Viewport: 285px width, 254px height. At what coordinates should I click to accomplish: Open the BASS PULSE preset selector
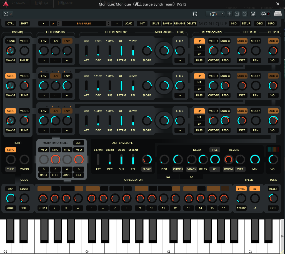click(x=84, y=23)
